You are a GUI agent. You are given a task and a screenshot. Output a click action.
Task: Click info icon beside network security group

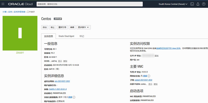coord(149,76)
